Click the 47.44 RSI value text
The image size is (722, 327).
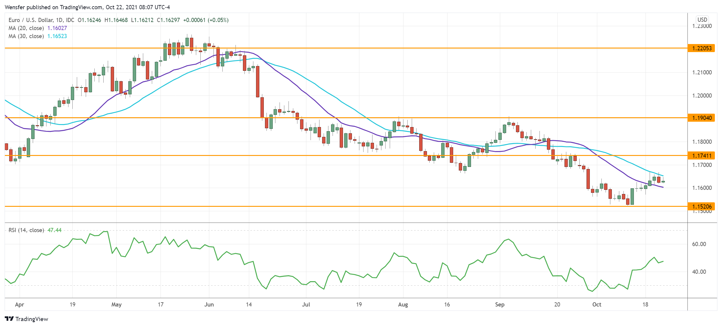point(54,230)
